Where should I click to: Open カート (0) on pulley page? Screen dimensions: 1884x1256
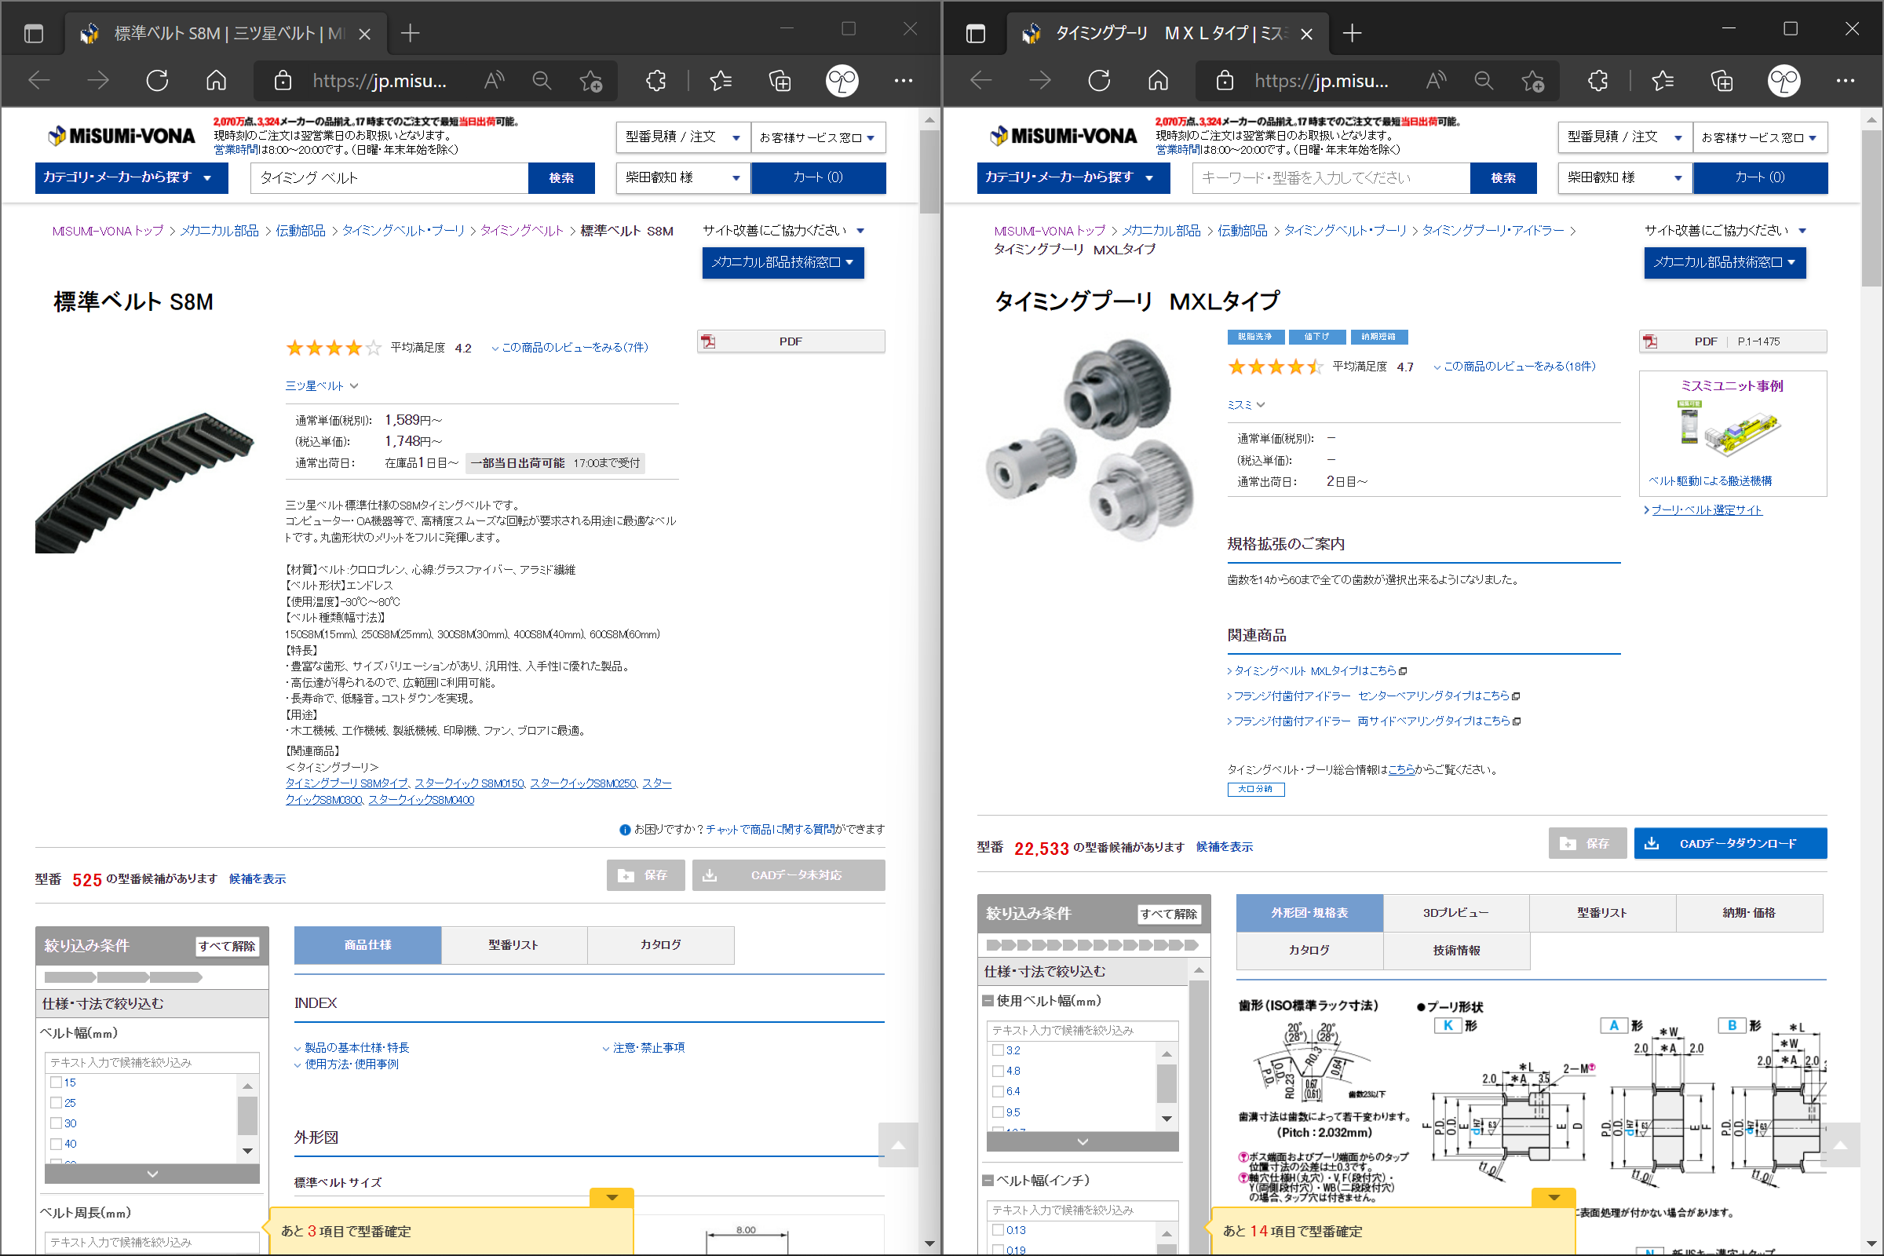click(x=1760, y=178)
